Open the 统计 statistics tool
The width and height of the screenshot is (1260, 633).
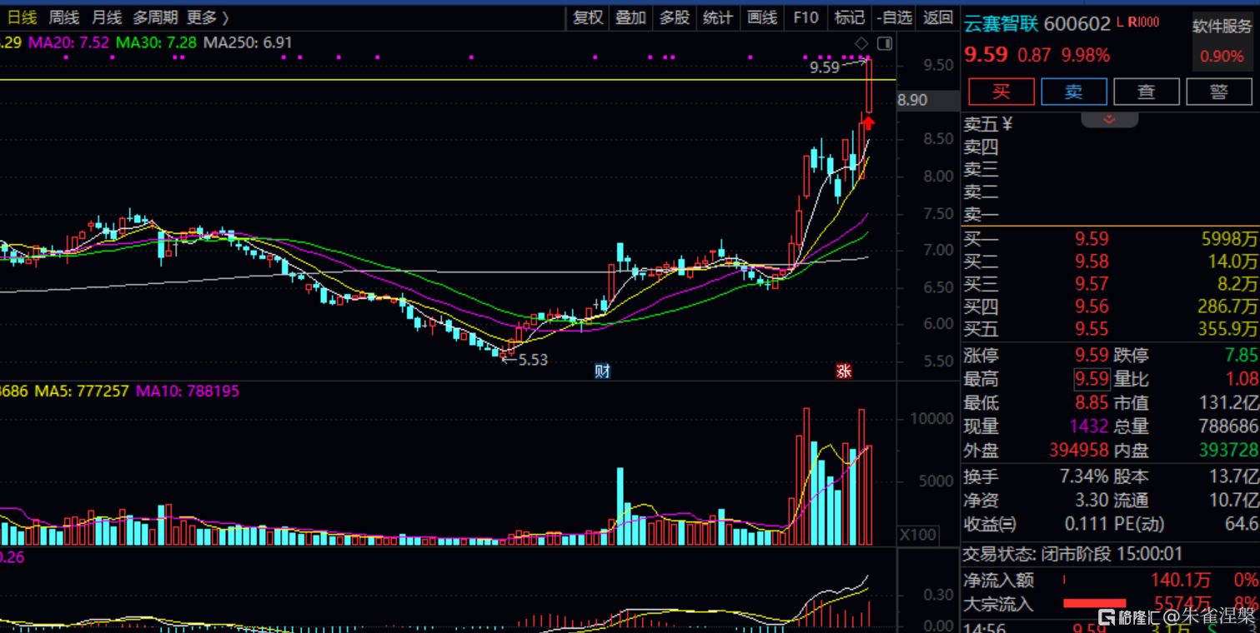pos(718,17)
